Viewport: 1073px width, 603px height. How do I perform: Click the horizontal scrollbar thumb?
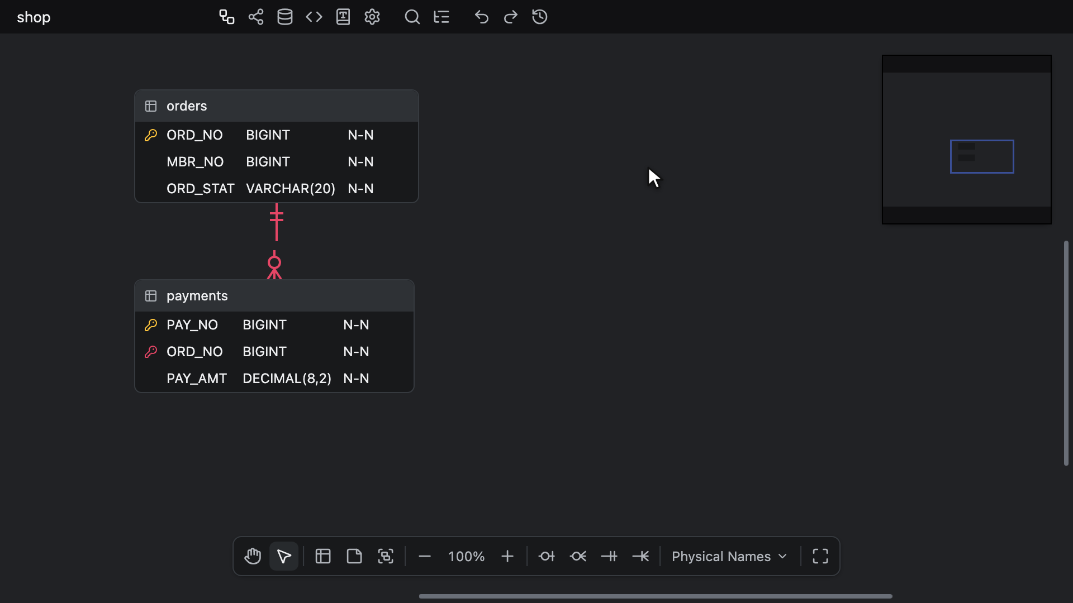(656, 596)
